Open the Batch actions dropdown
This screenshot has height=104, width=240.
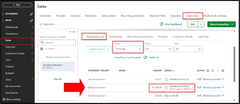click(98, 49)
